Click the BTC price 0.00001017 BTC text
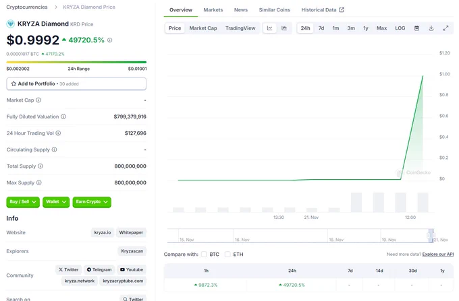 (22, 54)
